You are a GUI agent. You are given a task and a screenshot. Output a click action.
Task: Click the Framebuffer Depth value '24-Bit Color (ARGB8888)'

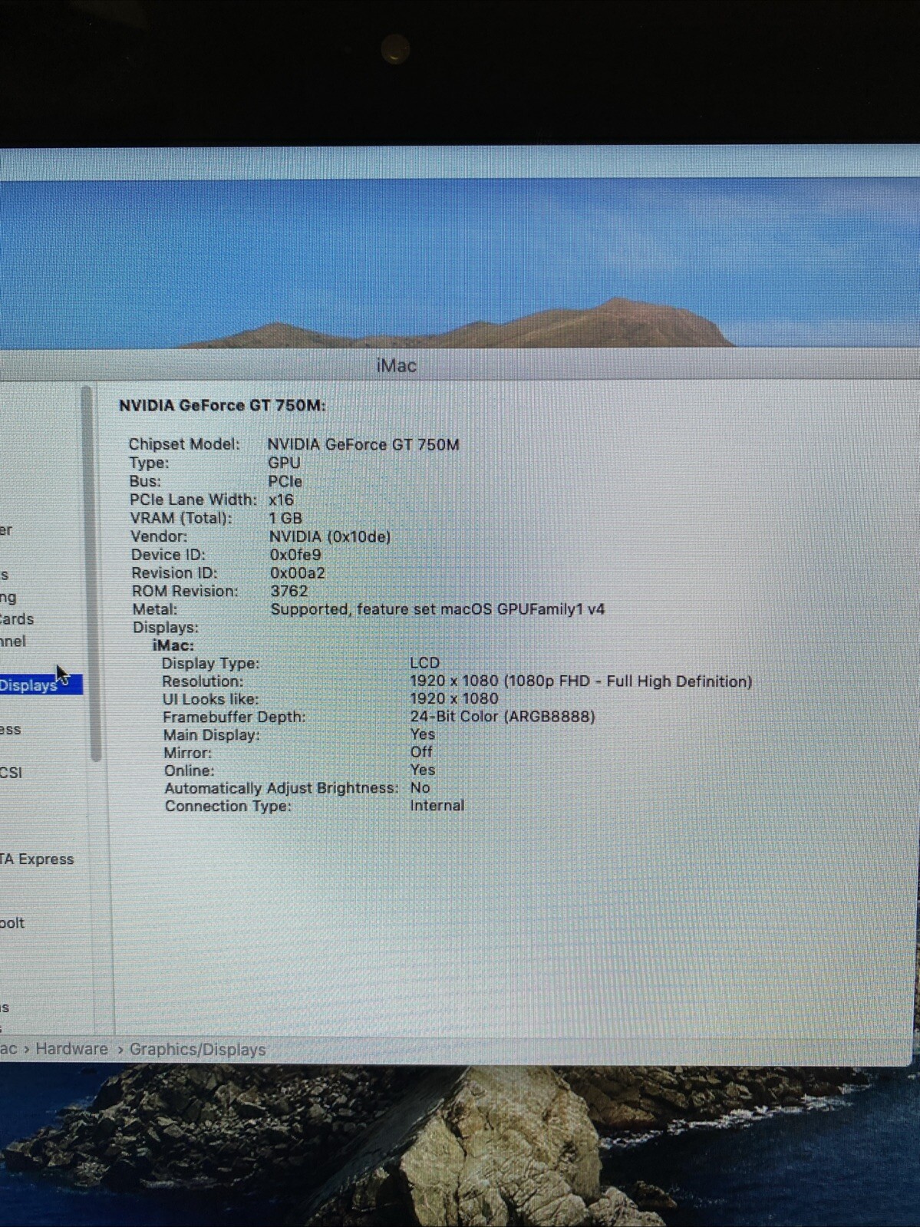503,716
